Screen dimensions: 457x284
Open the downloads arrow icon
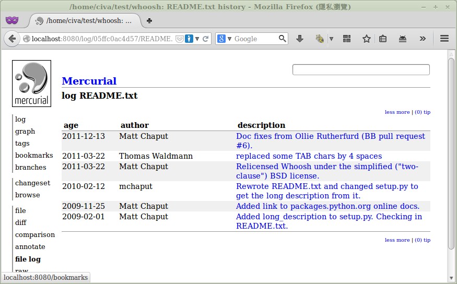coord(300,39)
